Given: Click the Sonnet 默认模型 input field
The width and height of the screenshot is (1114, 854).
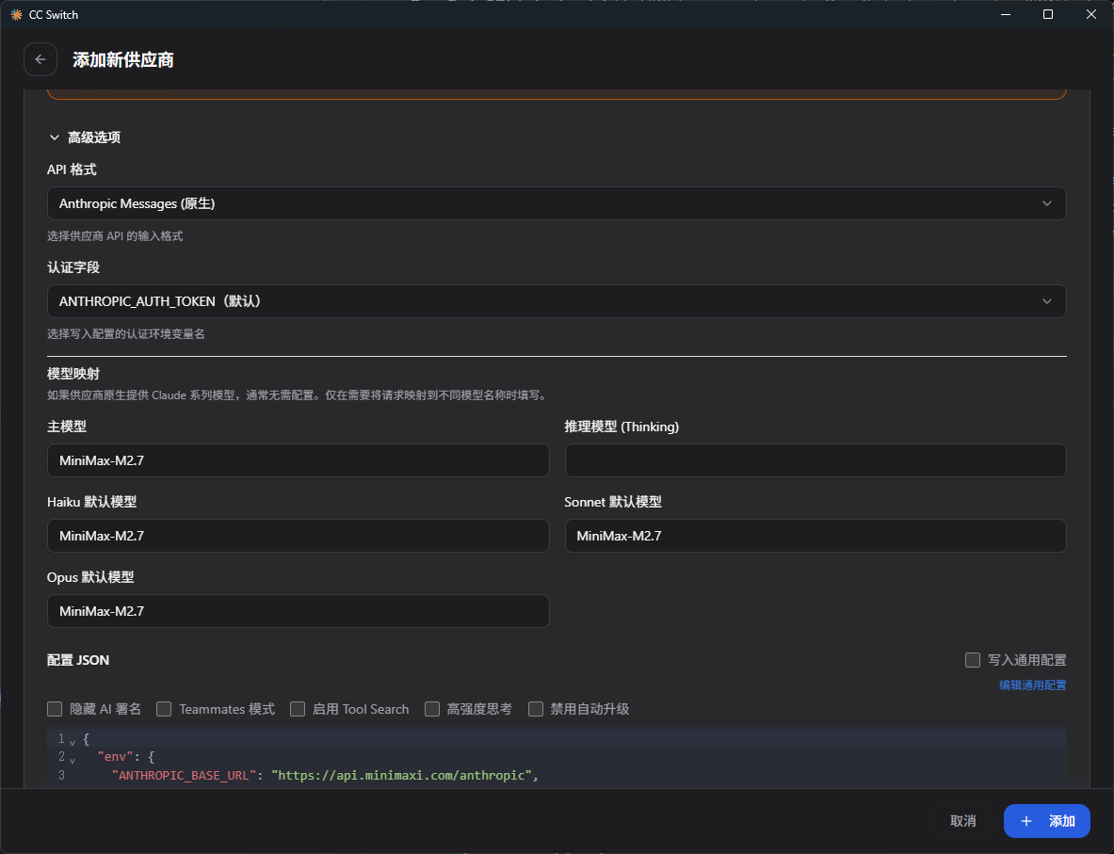Looking at the screenshot, I should coord(815,536).
